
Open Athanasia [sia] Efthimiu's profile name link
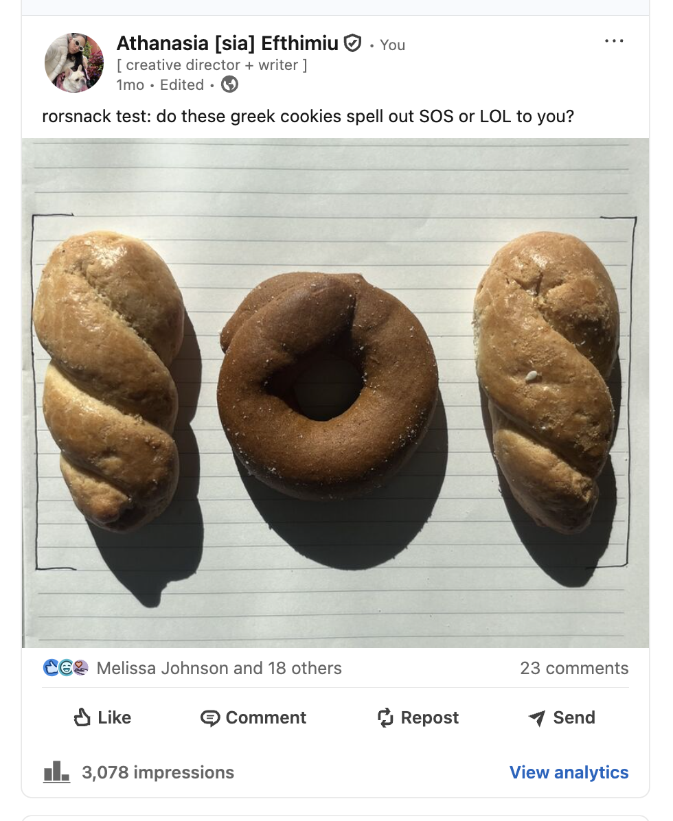point(227,43)
